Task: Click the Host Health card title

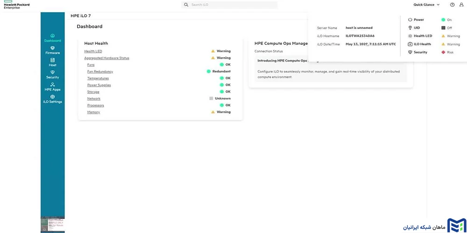Action: [x=96, y=43]
